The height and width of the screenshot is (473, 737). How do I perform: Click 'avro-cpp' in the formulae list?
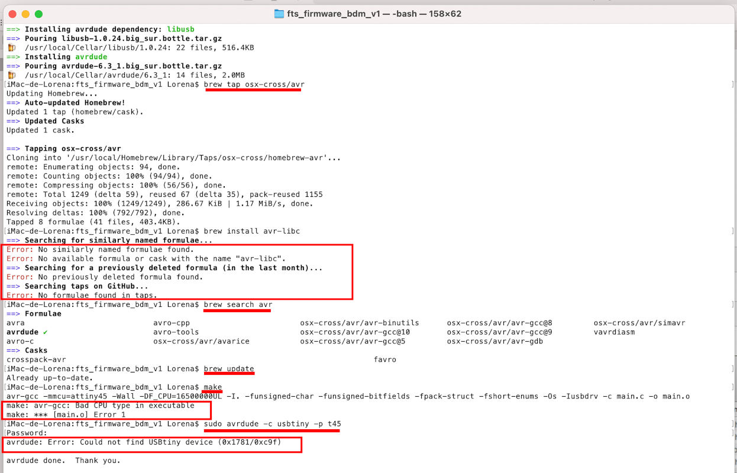[172, 323]
